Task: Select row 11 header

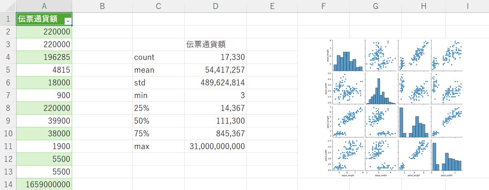Action: point(8,146)
